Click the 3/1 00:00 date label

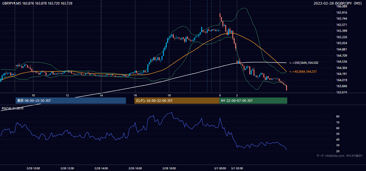[220, 168]
